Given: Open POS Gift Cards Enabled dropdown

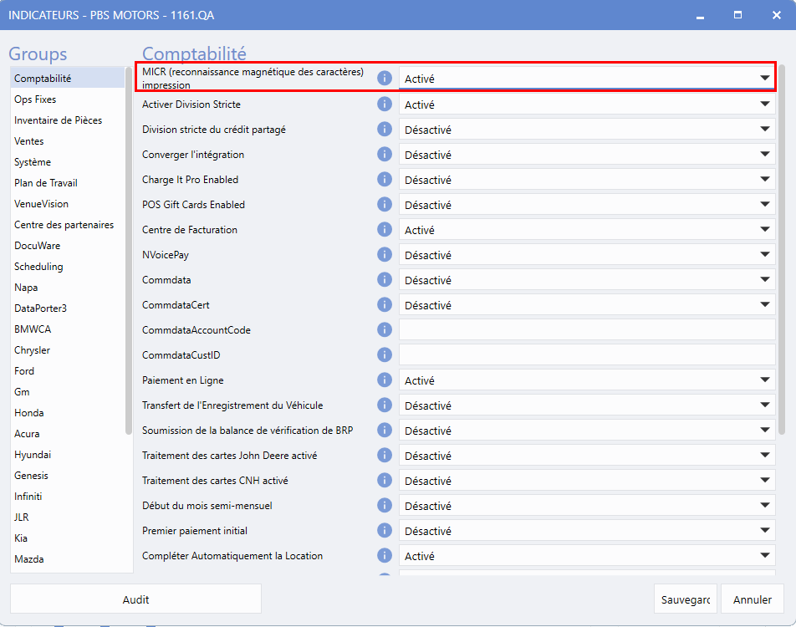Looking at the screenshot, I should pyautogui.click(x=587, y=205).
